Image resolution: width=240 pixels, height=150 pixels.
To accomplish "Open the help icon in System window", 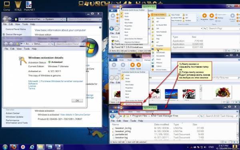I will pos(100,27).
